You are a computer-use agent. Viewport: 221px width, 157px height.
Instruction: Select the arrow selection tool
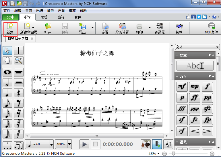click(7, 50)
